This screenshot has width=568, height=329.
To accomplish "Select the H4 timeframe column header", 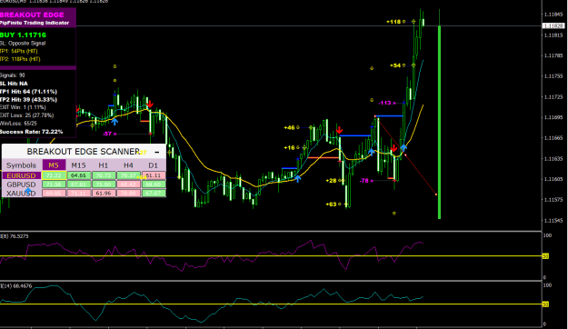I will click(x=128, y=165).
